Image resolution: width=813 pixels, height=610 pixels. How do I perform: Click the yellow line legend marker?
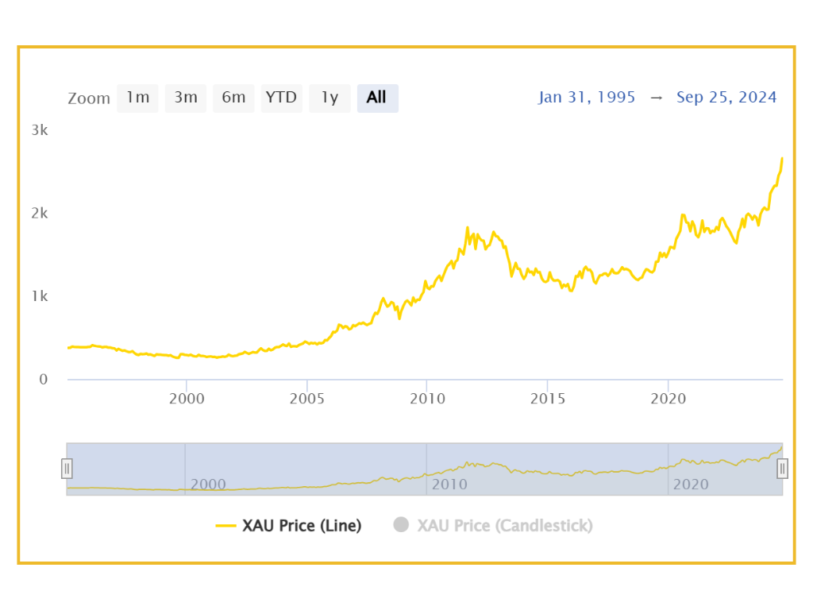coord(226,526)
